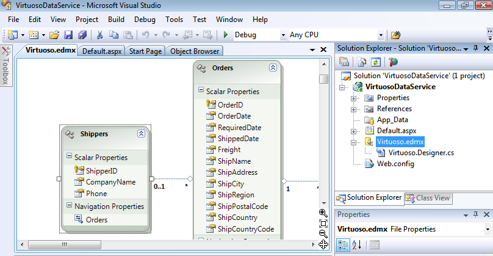Screen dimensions: 493x256
Task: Collapse Orders Scalar Properties section
Action: [201, 90]
